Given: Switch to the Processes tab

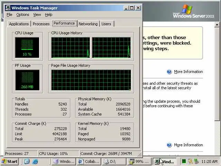Looking at the screenshot, I should (x=41, y=24).
